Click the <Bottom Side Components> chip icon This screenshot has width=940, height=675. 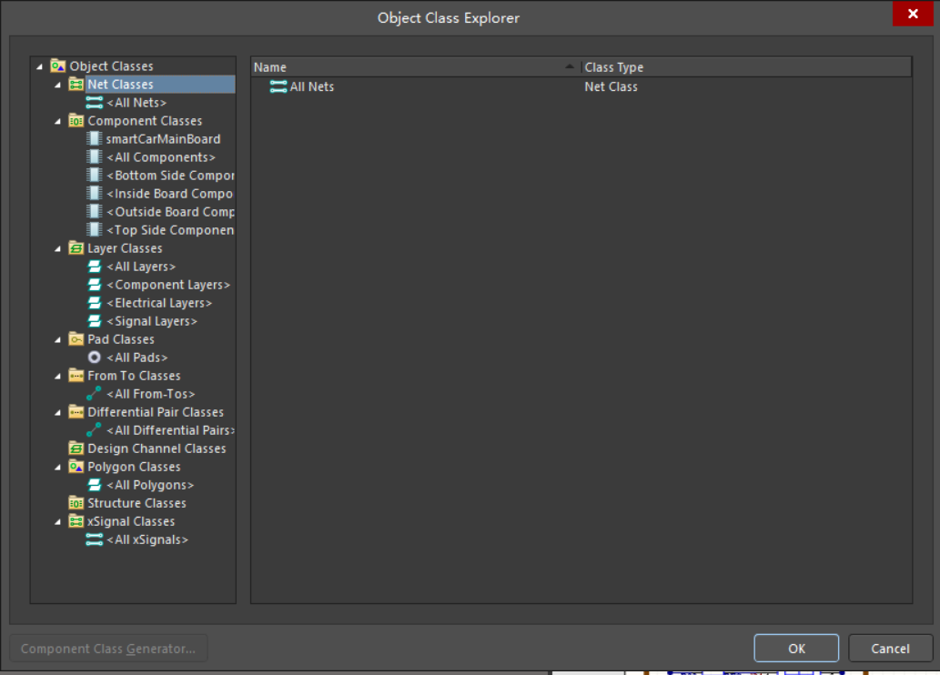pos(94,176)
